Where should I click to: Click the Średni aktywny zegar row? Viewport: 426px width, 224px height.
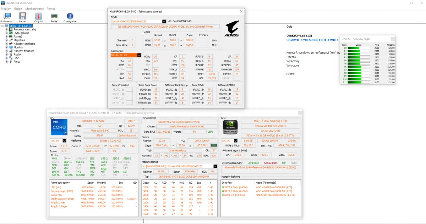(x=93, y=199)
